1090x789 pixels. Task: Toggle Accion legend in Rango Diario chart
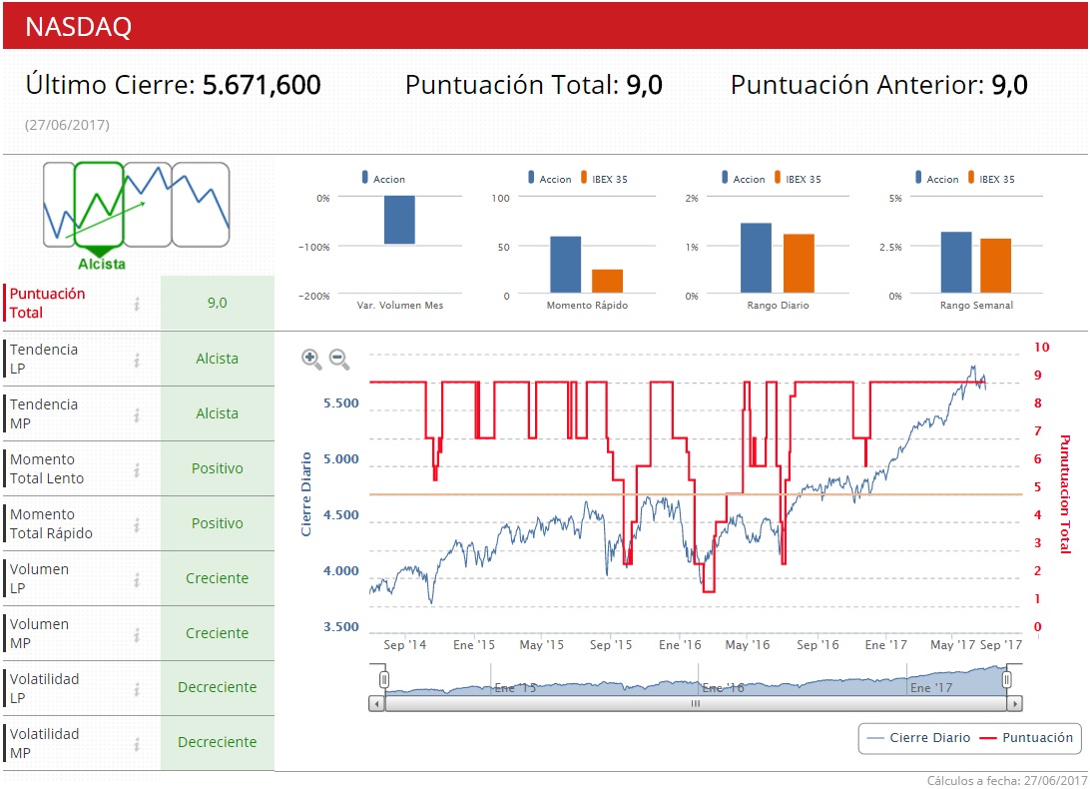(x=743, y=179)
